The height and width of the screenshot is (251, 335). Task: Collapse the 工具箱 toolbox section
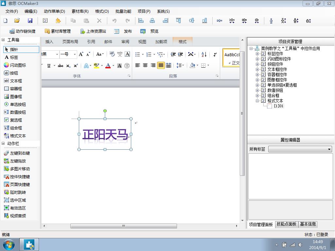[3, 40]
